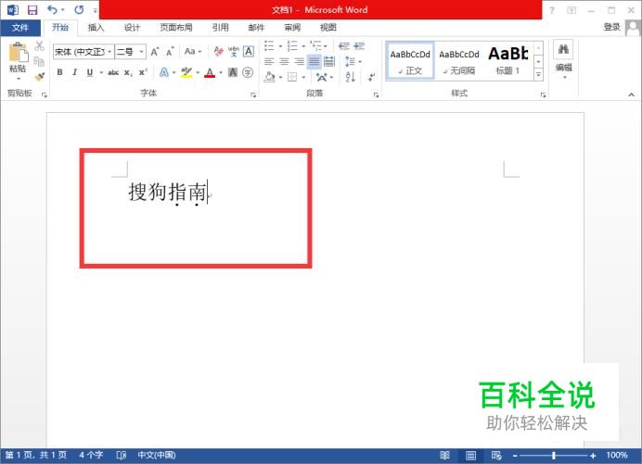Decrease paragraph indent
Viewport: 642px width, 464px height.
344,45
